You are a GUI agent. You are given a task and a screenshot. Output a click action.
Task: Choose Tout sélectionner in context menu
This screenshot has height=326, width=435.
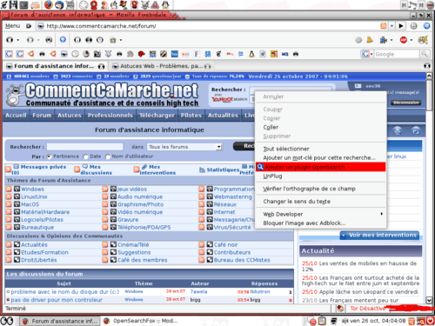pyautogui.click(x=320, y=149)
